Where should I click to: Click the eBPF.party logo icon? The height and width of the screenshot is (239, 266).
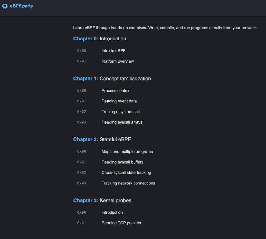click(5, 6)
